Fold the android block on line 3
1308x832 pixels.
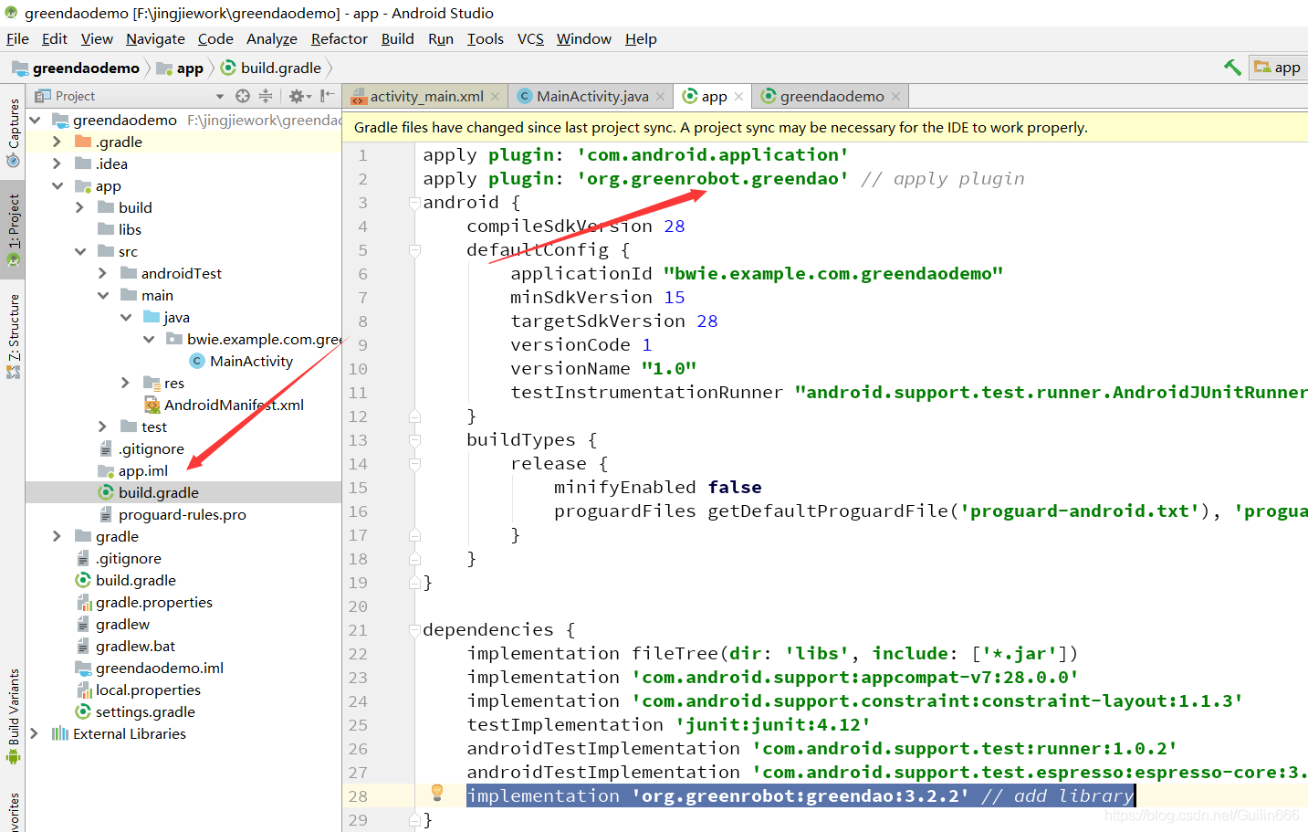[414, 203]
